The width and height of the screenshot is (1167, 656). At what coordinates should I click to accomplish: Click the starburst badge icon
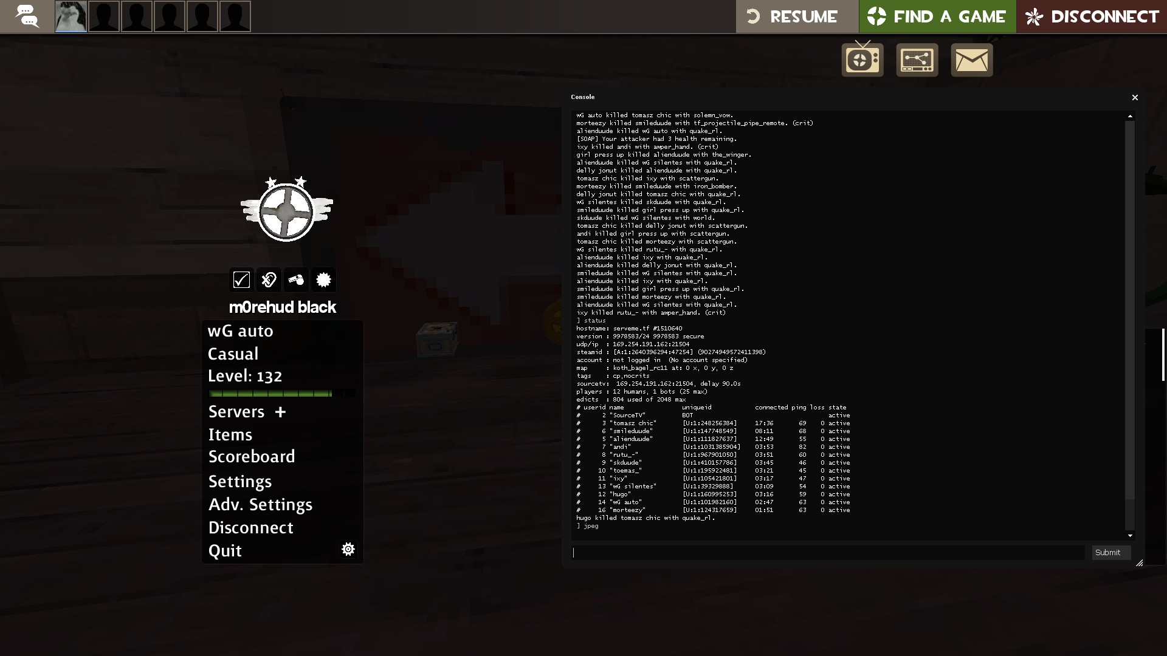[323, 279]
